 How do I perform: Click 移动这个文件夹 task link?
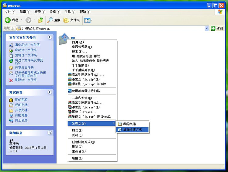click(x=26, y=50)
